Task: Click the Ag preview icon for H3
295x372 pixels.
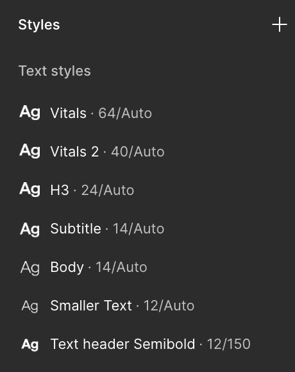Action: click(30, 190)
